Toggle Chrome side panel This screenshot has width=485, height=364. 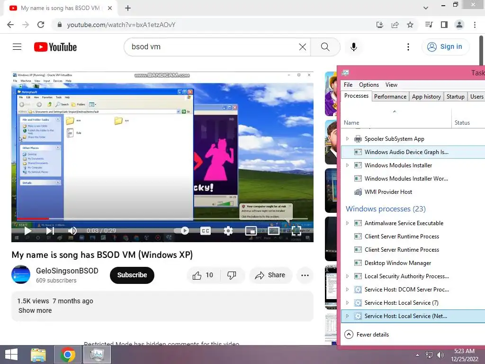(x=444, y=25)
